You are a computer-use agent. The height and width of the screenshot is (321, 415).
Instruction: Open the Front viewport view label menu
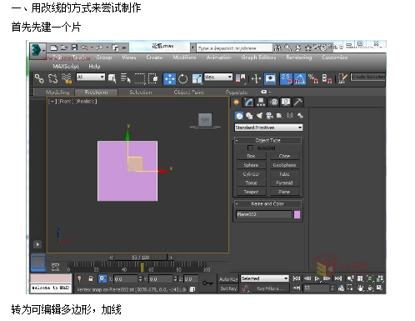[65, 102]
